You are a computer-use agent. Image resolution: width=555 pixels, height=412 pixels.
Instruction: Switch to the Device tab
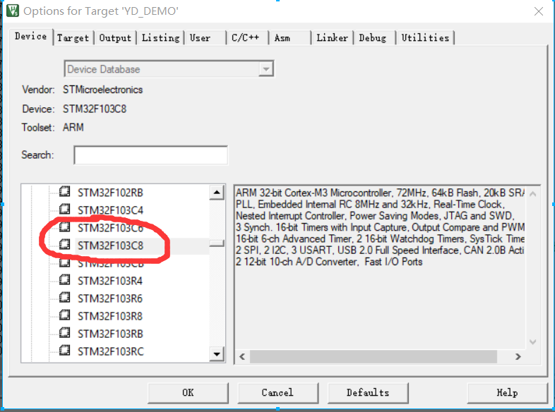point(31,37)
